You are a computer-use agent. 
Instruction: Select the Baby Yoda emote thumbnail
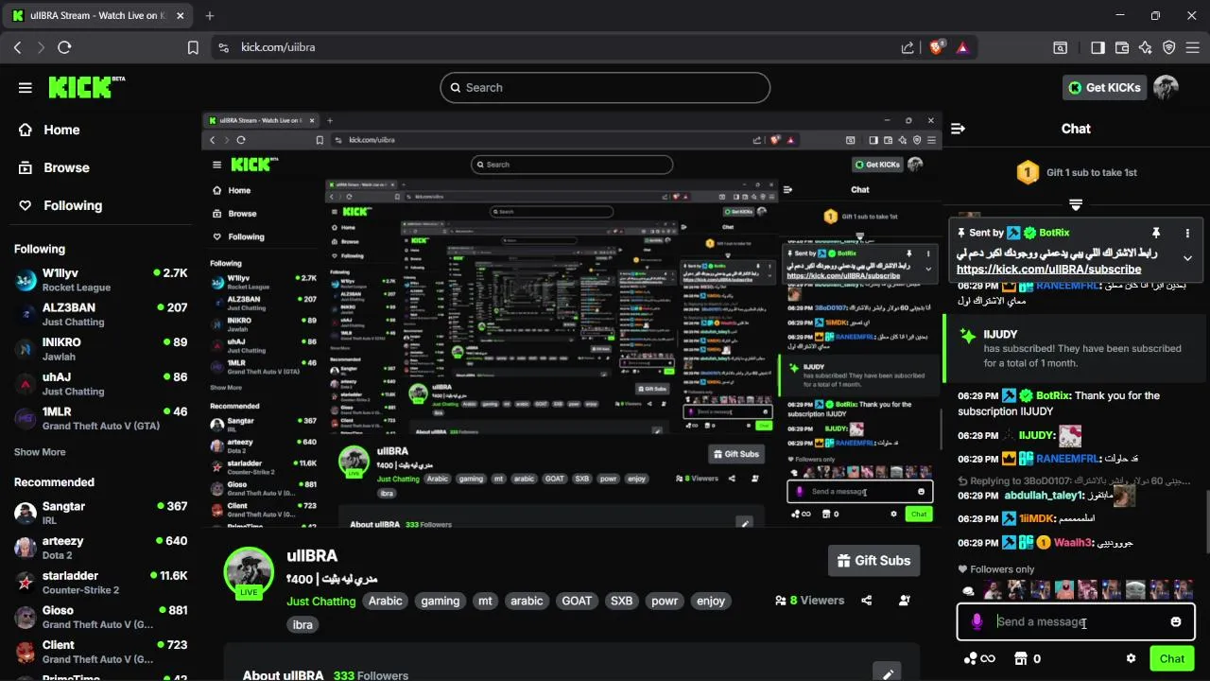[x=1136, y=590]
